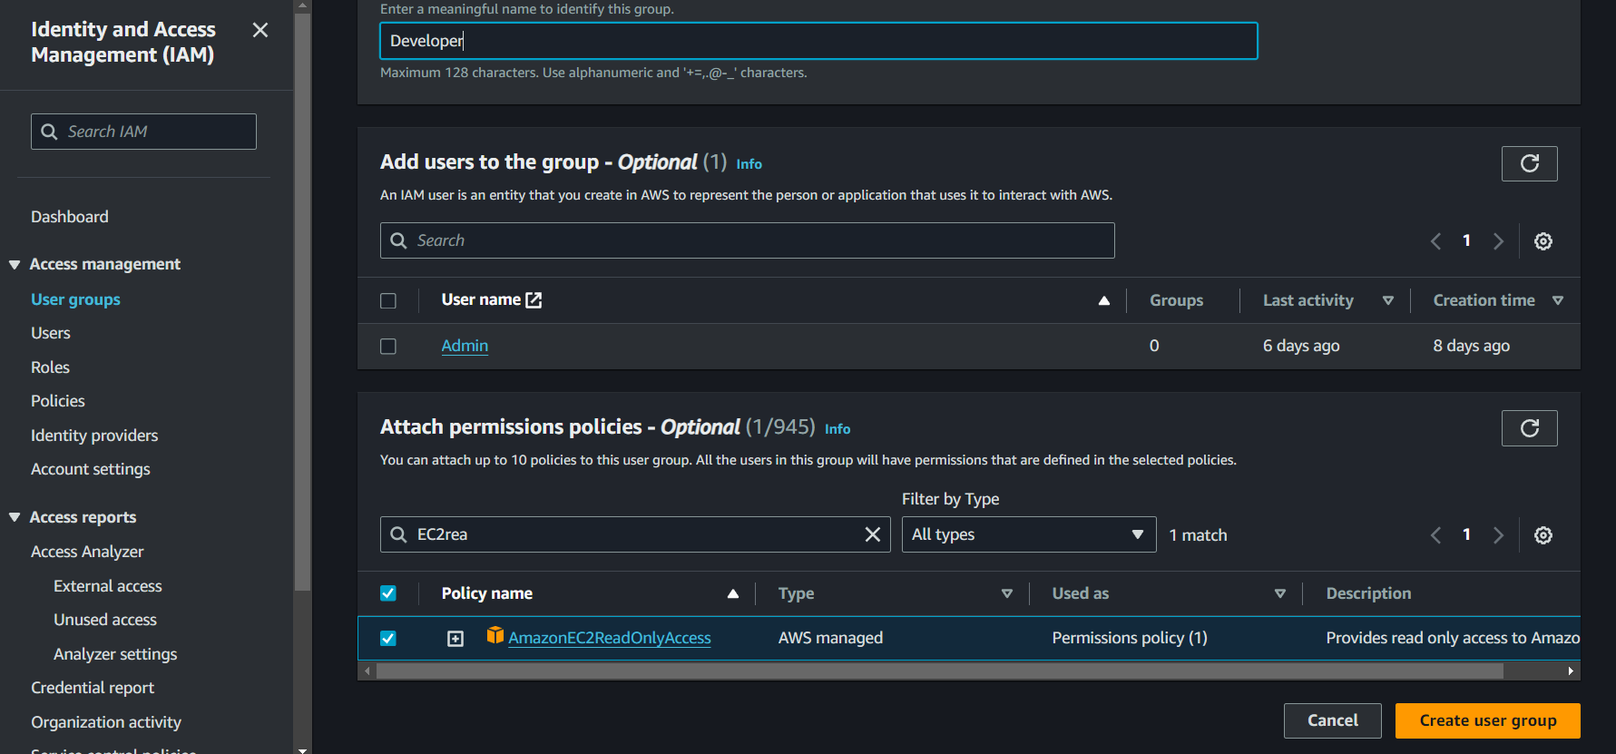Open policies table preferences gear icon
1616x754 pixels.
1543,535
